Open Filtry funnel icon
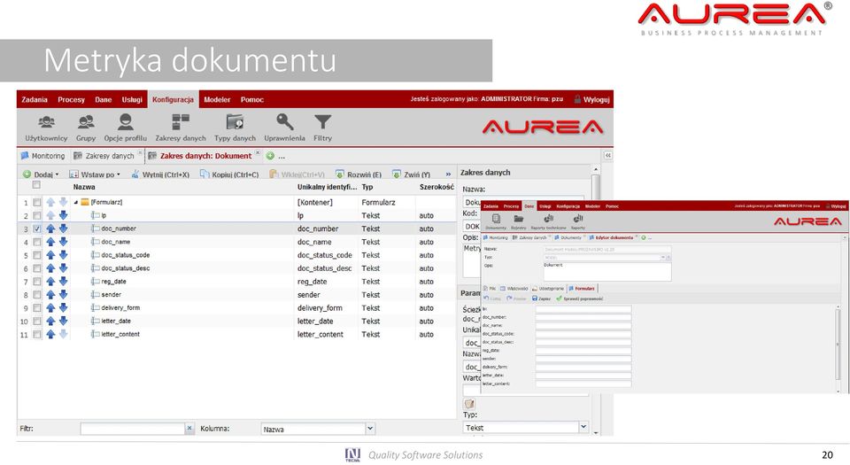 [322, 128]
